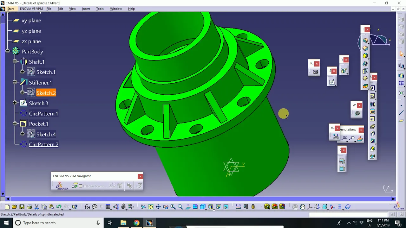Select CircPattern.2 in the tree
Image resolution: width=406 pixels, height=228 pixels.
tap(43, 144)
